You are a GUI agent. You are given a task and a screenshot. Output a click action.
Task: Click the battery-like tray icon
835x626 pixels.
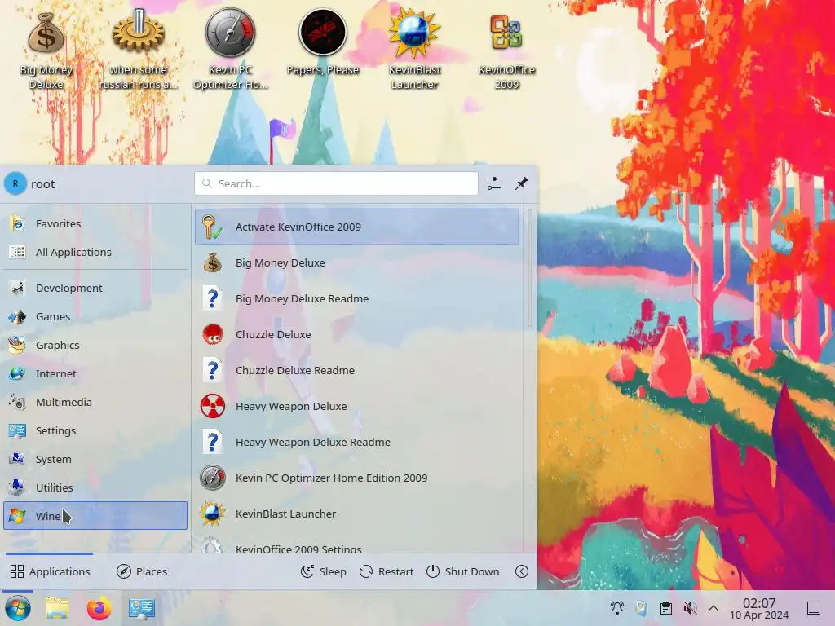coord(642,608)
